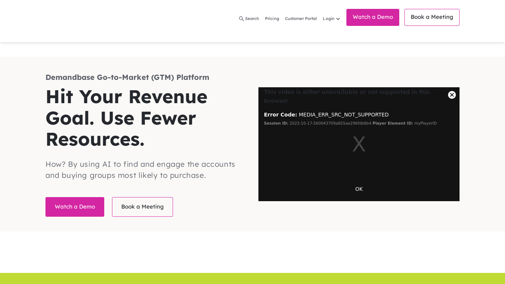Click the myPlayerID player element text
The image size is (505, 284).
(426, 123)
